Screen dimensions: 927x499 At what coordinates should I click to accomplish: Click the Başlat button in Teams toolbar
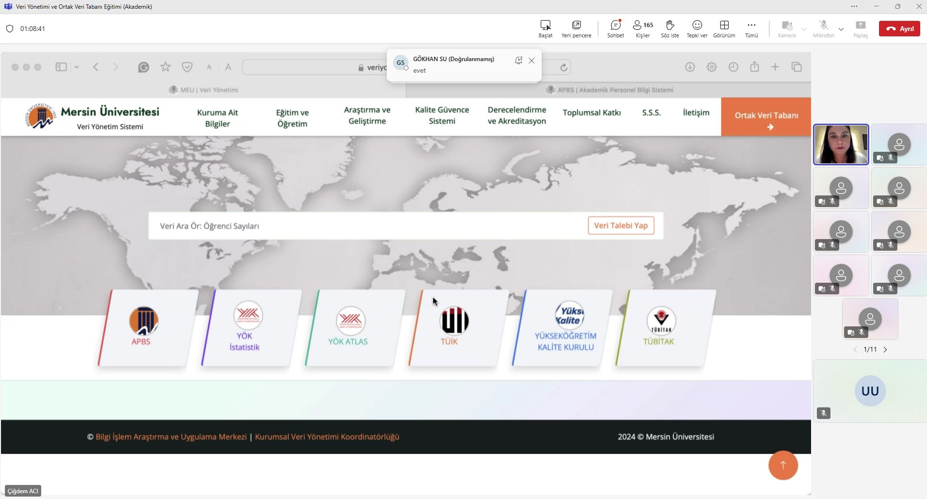click(545, 29)
